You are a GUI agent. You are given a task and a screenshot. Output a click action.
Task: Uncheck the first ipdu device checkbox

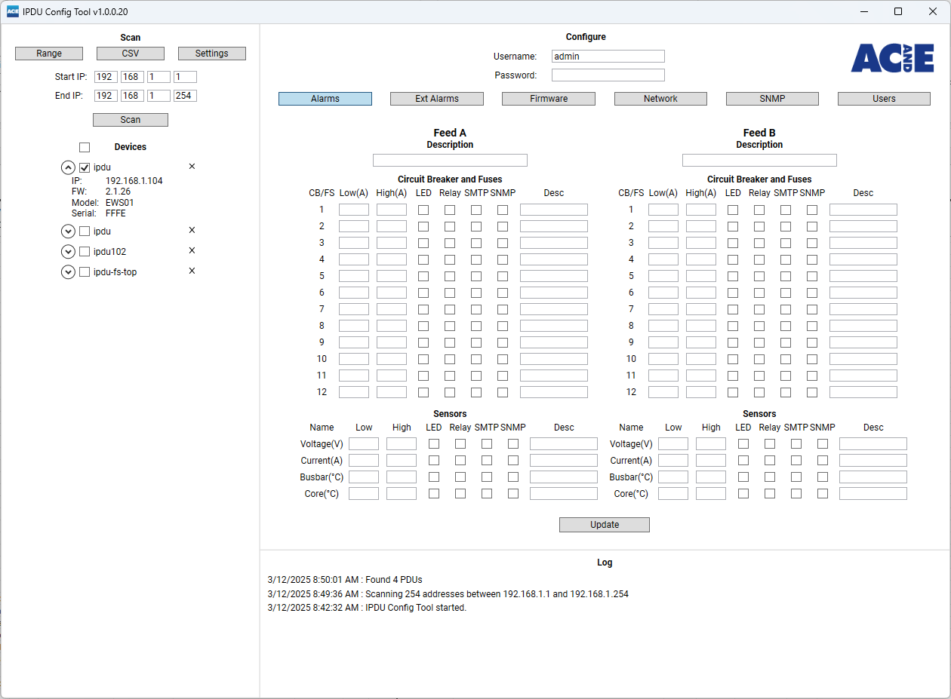(x=85, y=167)
